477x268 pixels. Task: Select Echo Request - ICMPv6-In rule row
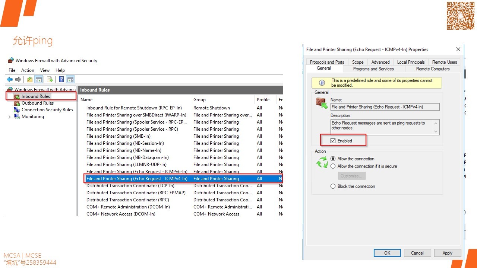pyautogui.click(x=184, y=172)
